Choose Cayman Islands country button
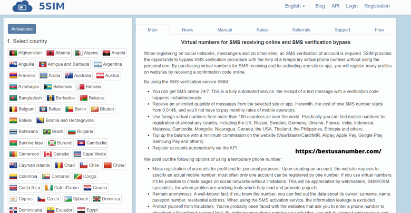This screenshot has height=213, width=411. click(x=30, y=165)
